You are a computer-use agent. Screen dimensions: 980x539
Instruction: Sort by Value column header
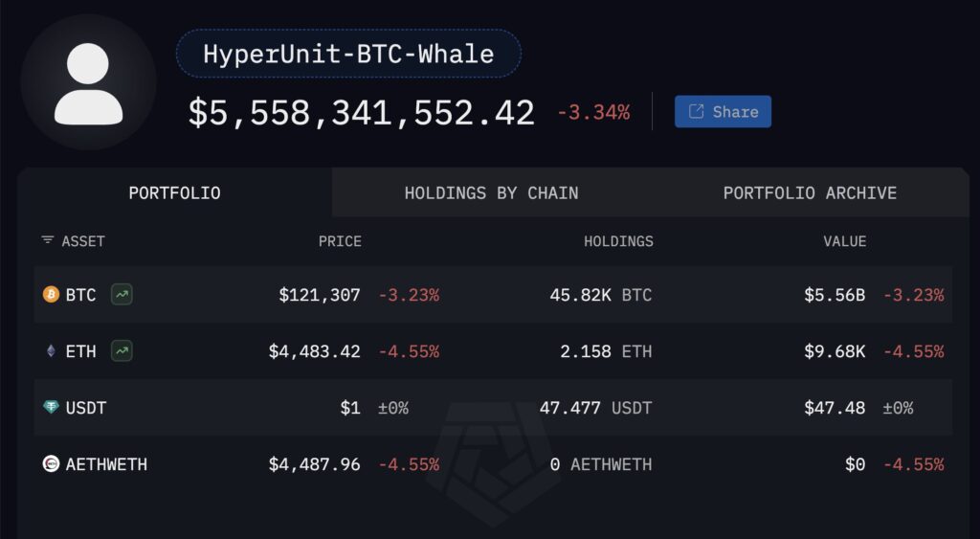pyautogui.click(x=844, y=241)
